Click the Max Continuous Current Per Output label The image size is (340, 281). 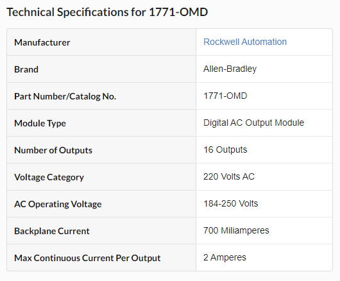coord(87,258)
